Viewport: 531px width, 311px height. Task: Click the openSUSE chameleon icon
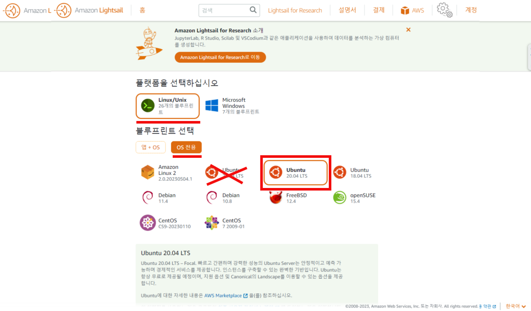click(x=340, y=197)
